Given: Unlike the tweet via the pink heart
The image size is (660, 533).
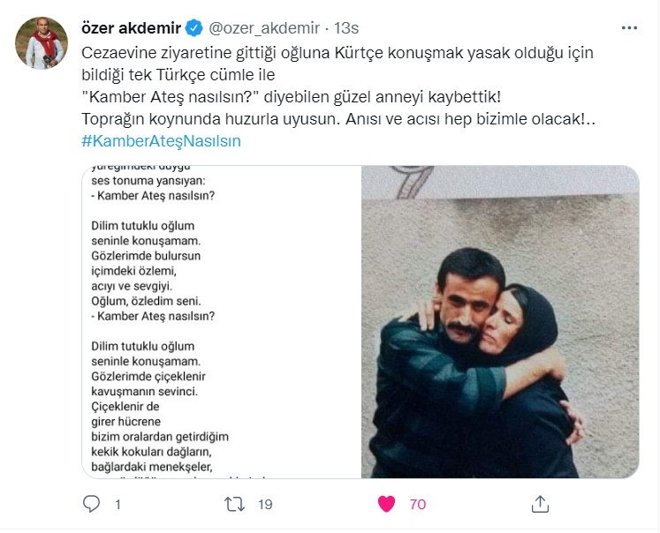Looking at the screenshot, I should point(386,504).
